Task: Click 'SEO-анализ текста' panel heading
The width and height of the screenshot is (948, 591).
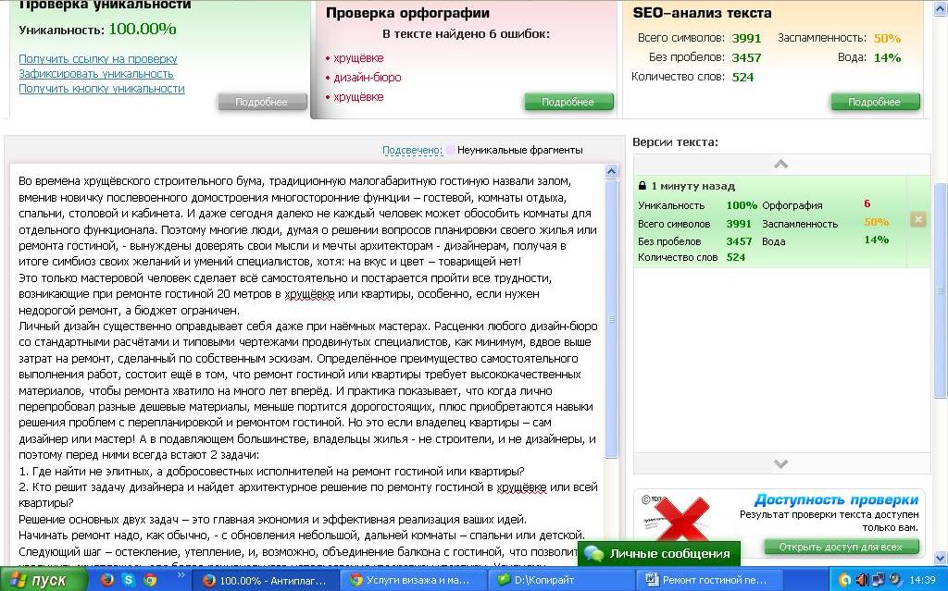Action: pos(702,13)
